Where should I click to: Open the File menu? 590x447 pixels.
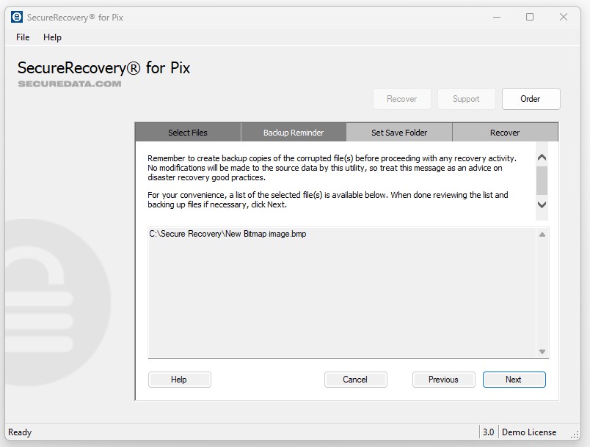tap(22, 37)
